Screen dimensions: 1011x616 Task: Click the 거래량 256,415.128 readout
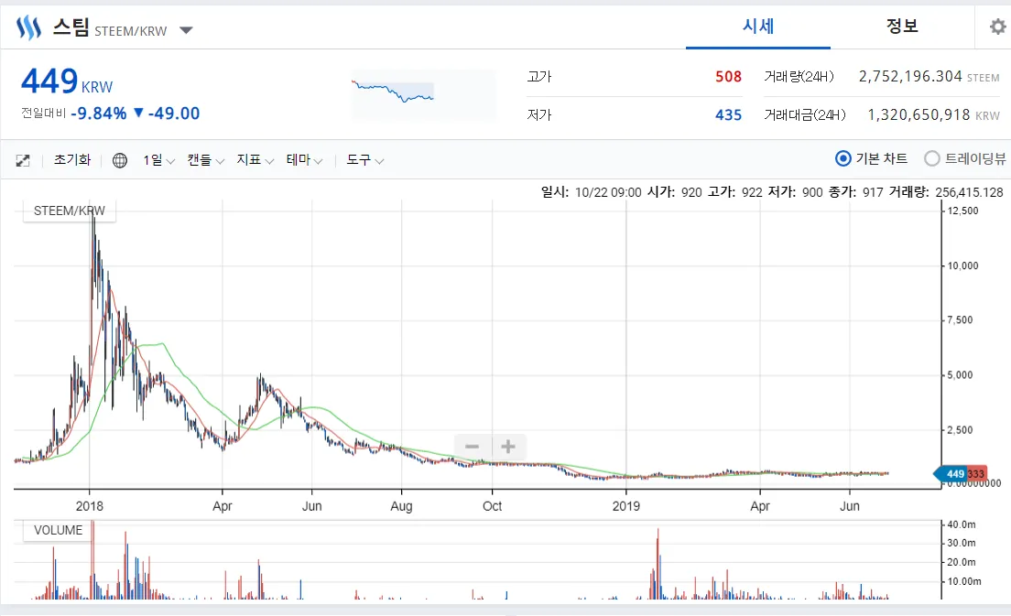[x=946, y=192]
